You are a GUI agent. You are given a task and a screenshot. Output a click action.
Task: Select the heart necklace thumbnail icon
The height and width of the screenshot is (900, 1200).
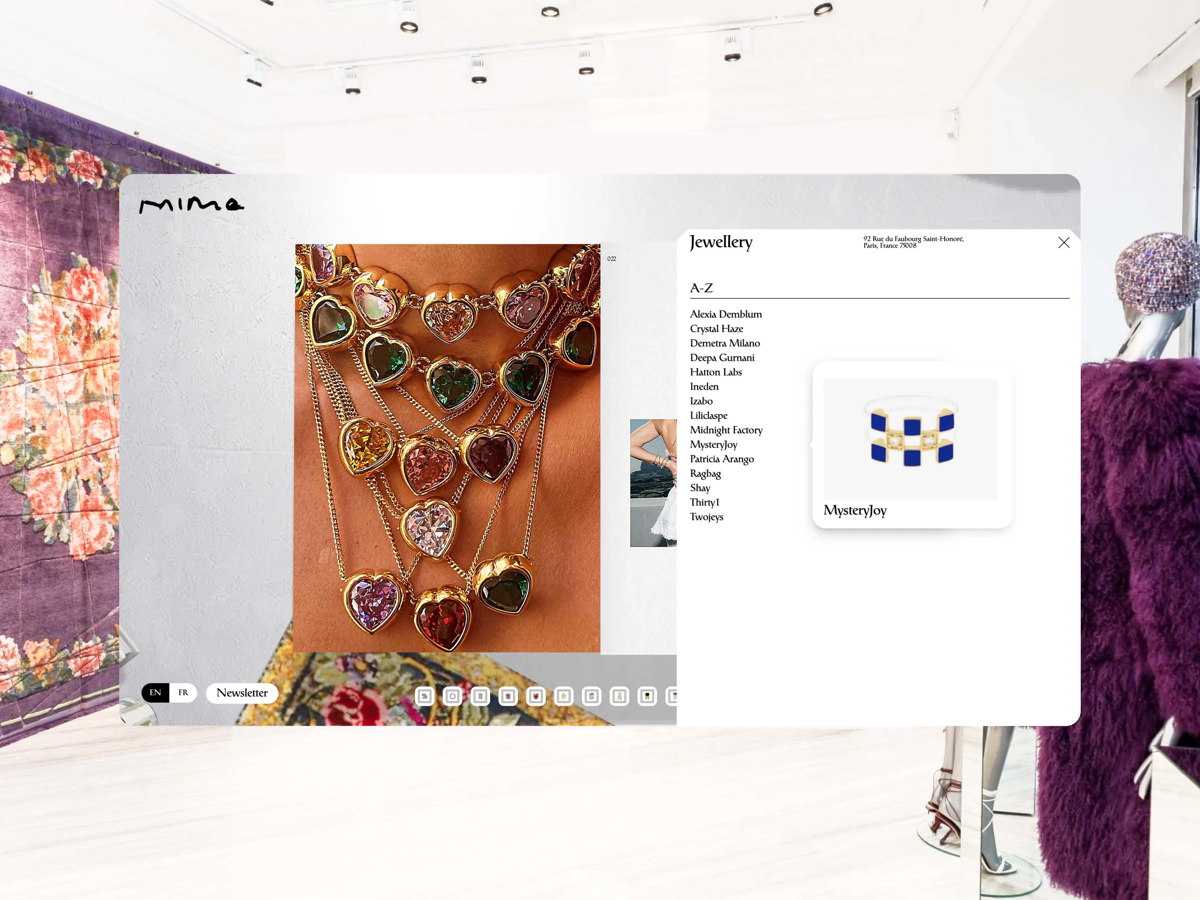pyautogui.click(x=536, y=696)
